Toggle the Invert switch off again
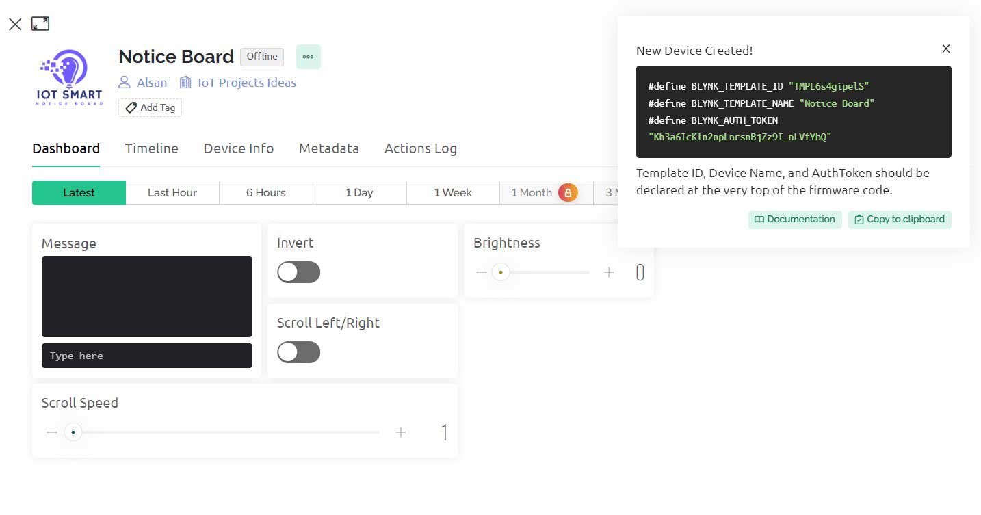Viewport: 981px width, 515px height. (298, 272)
